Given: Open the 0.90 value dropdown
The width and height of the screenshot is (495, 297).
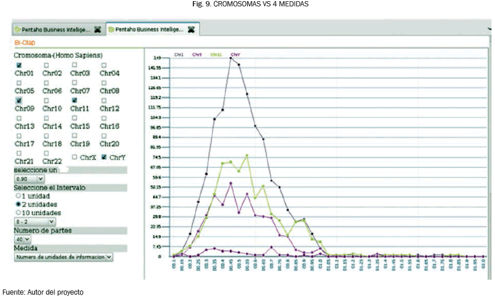Looking at the screenshot, I should click(x=30, y=179).
